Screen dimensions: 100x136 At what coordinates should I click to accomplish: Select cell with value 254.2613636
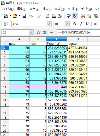77,87
